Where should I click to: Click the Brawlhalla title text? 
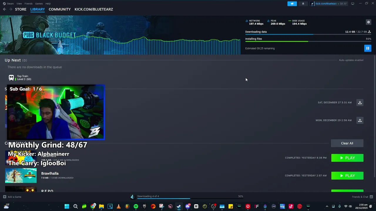click(50, 173)
